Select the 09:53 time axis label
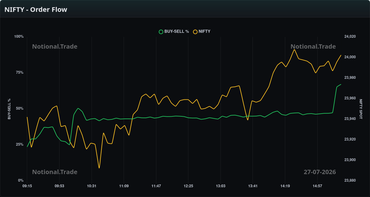Viewport: 370px width, 197px height. click(x=59, y=186)
